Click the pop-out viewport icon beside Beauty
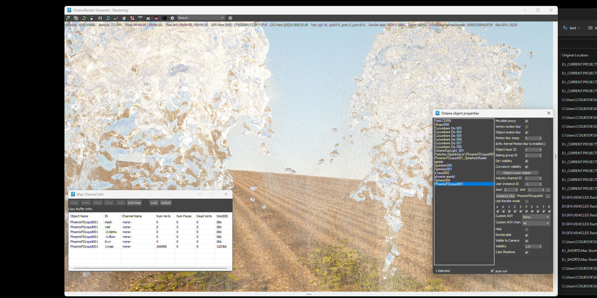This screenshot has height=298, width=597. 230,18
